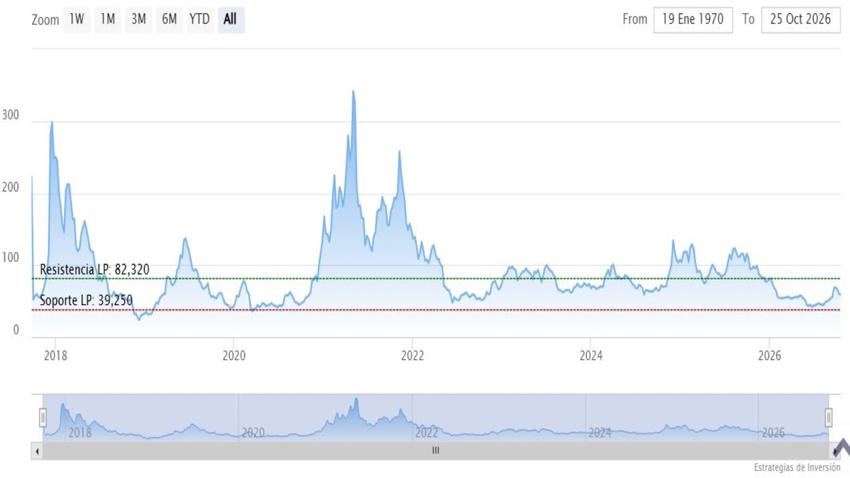
Task: Choose the YTD zoom range
Action: pos(200,20)
